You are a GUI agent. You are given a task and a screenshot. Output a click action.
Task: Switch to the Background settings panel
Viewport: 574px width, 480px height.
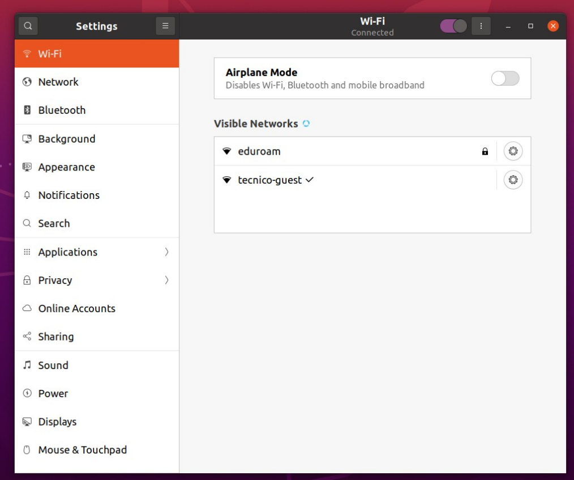pyautogui.click(x=97, y=138)
